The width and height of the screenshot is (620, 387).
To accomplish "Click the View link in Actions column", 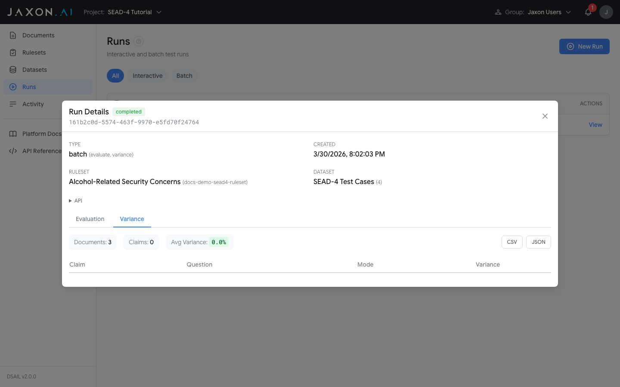I will click(x=595, y=125).
